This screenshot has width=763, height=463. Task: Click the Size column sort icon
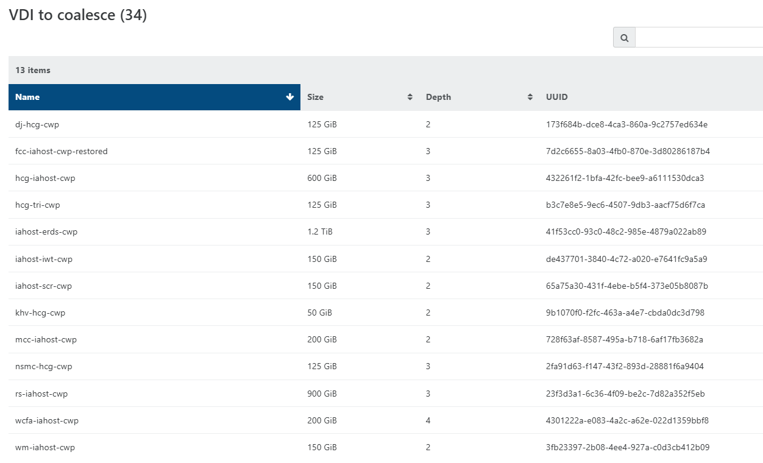tap(410, 97)
